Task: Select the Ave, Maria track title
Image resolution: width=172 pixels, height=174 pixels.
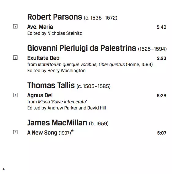Action: tap(40, 27)
